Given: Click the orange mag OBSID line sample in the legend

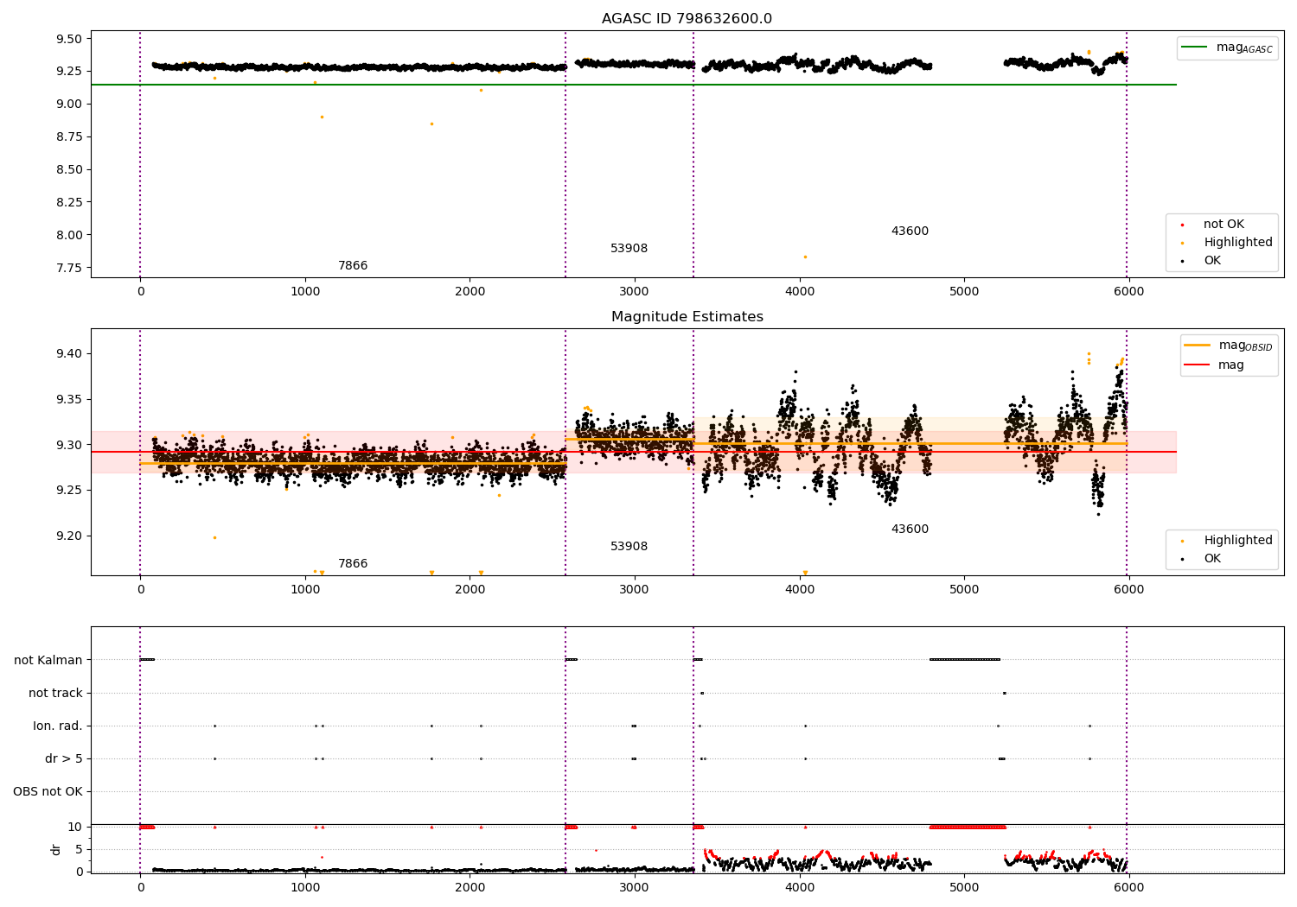Looking at the screenshot, I should click(1198, 346).
